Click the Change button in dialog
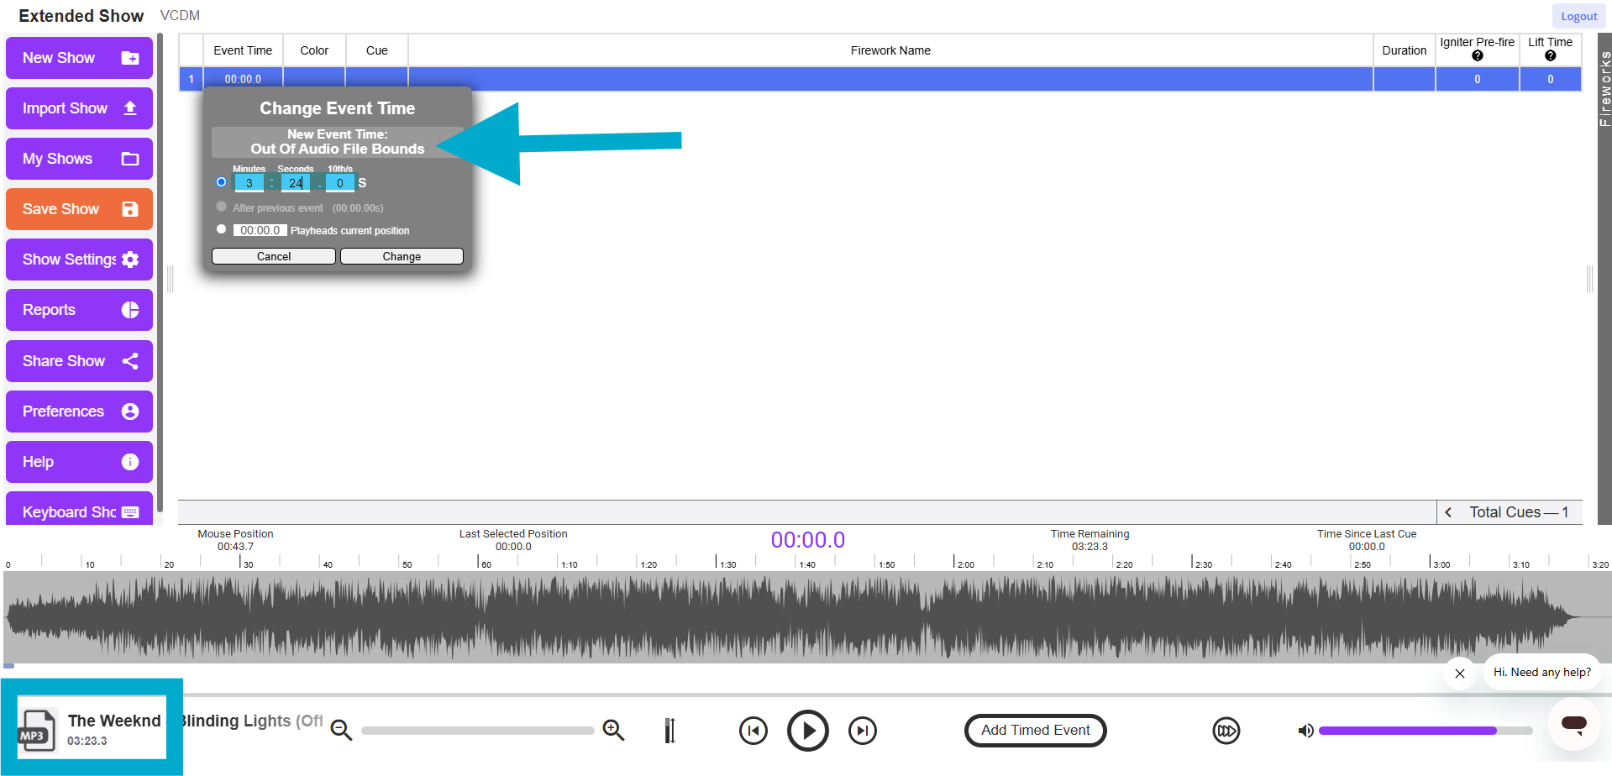Viewport: 1612px width, 776px height. pyautogui.click(x=402, y=256)
